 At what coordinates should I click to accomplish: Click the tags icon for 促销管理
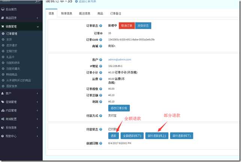tap(3, 102)
